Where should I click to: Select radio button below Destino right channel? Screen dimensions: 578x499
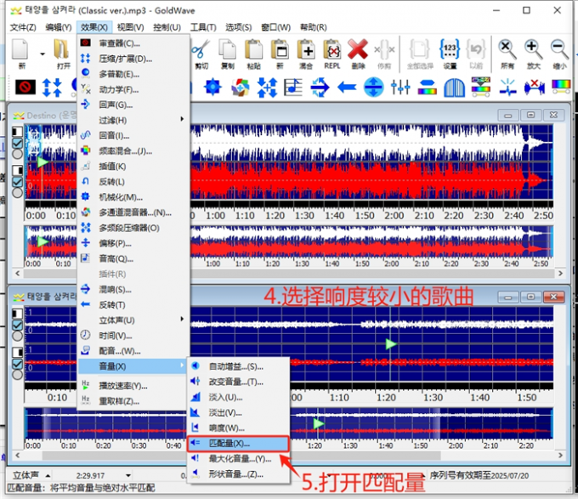pos(17,192)
